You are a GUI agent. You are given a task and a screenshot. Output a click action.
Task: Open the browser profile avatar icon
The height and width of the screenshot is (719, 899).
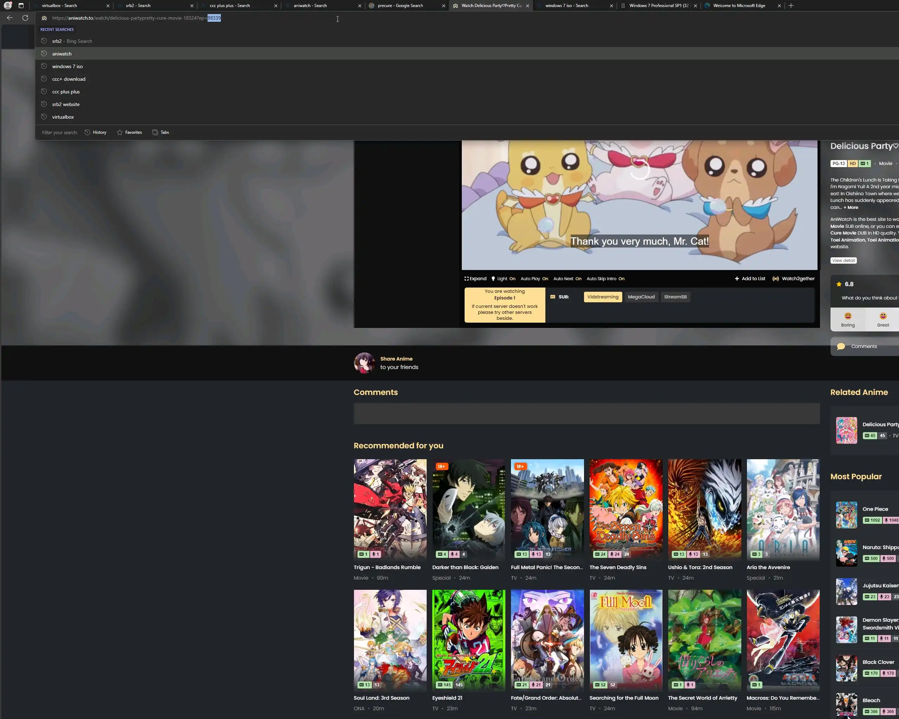pos(7,5)
